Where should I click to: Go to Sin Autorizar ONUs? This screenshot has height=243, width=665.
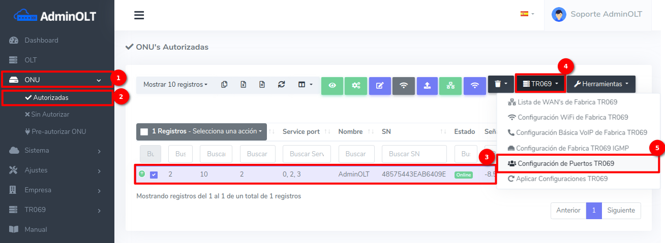point(50,114)
